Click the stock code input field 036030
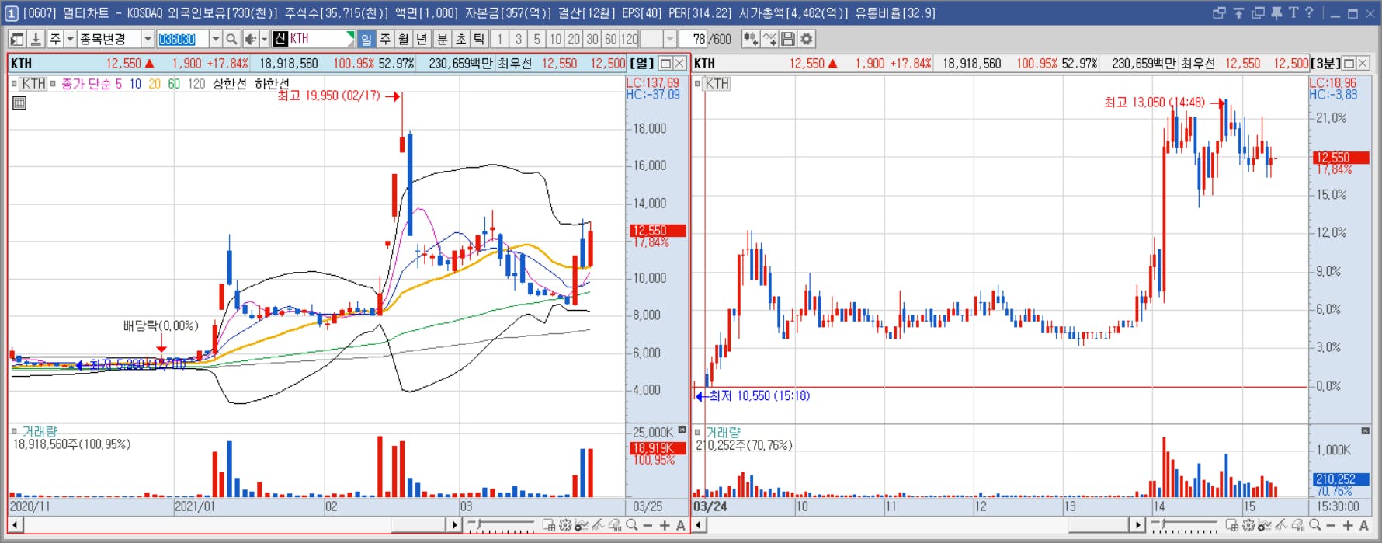The height and width of the screenshot is (543, 1382). click(183, 39)
